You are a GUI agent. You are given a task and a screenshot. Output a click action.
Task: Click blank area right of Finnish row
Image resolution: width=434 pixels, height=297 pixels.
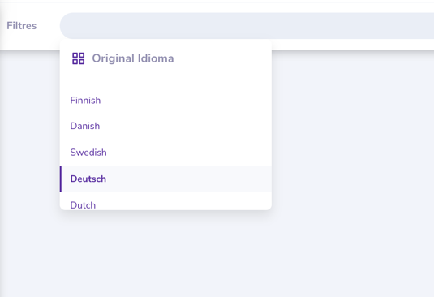click(186, 100)
